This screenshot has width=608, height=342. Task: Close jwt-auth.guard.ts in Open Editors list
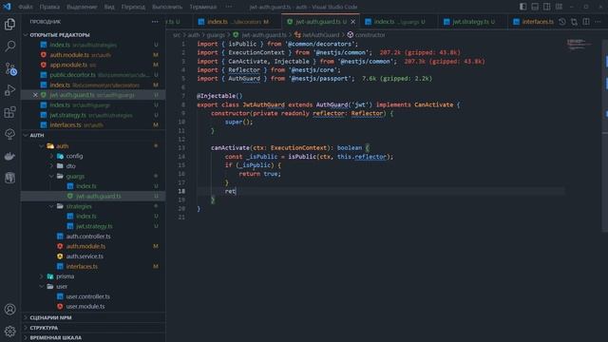coord(35,95)
